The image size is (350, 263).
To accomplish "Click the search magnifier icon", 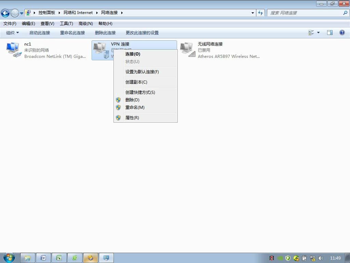I will [345, 13].
